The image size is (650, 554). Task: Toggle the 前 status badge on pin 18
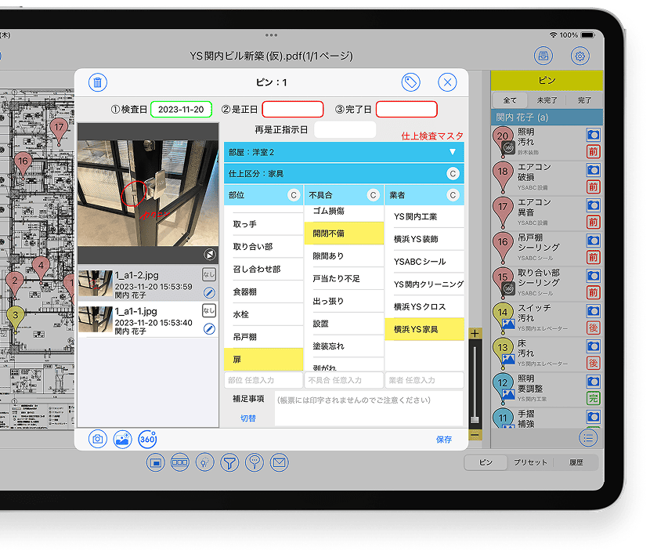(x=594, y=186)
